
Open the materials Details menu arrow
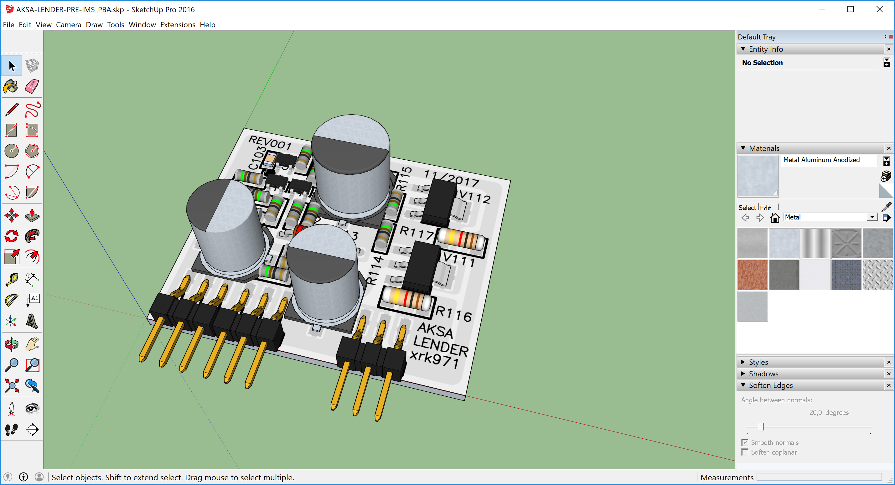(x=887, y=218)
